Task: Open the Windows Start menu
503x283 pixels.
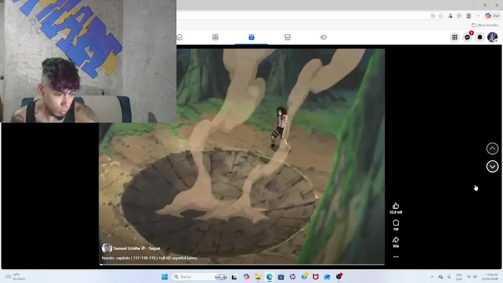Action: (x=165, y=277)
